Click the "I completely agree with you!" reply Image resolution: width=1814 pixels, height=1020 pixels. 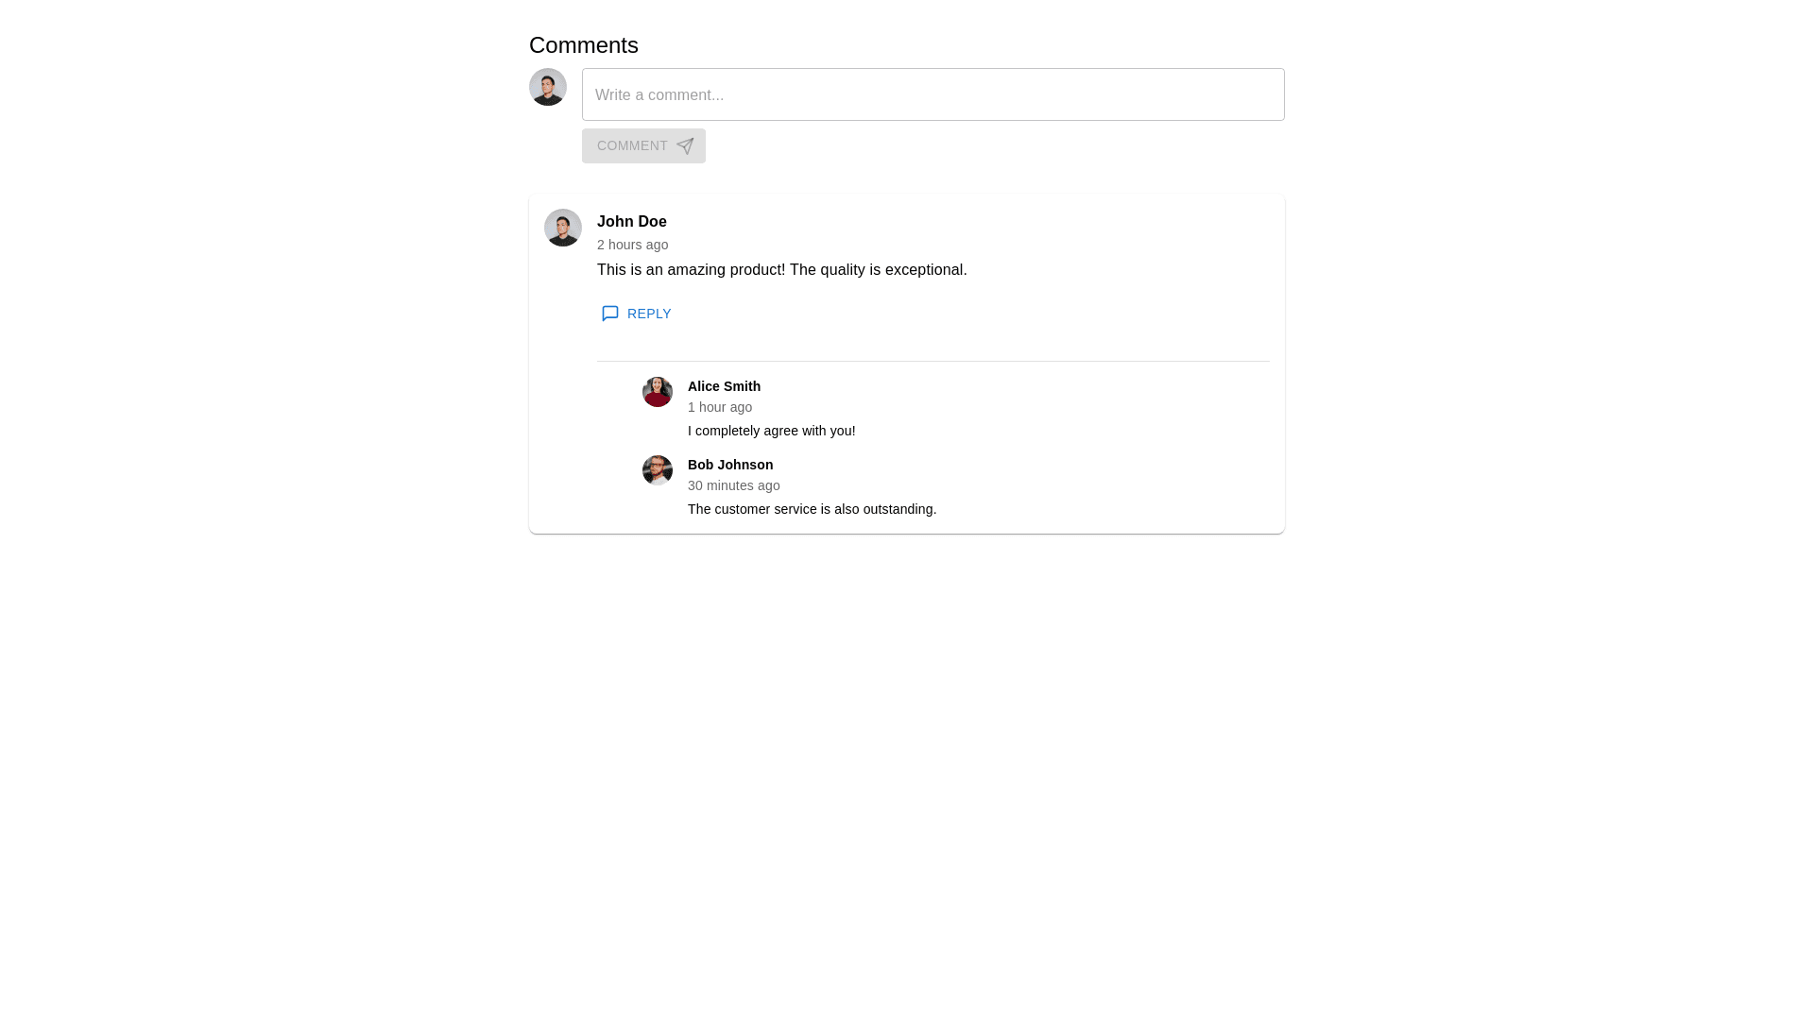772,431
